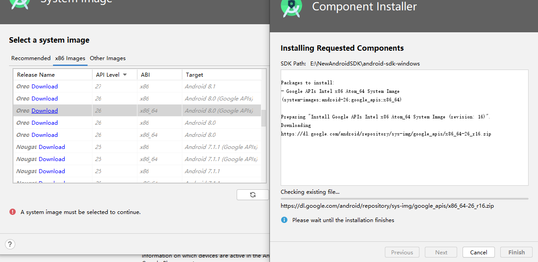Click the blue info icon by installation message
This screenshot has width=538, height=262.
coord(284,220)
